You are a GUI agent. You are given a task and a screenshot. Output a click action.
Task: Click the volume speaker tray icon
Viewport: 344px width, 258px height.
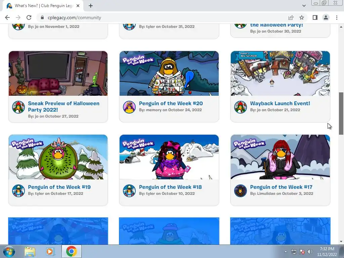point(310,252)
